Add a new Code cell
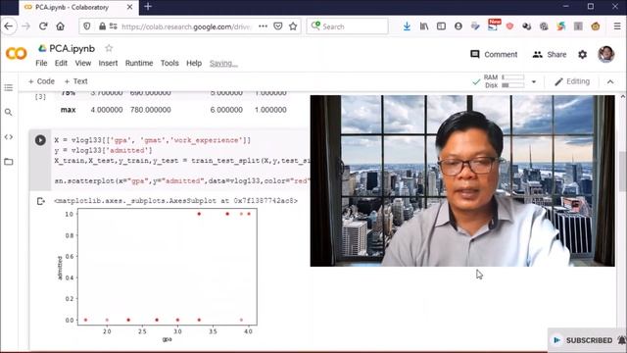 tap(41, 81)
